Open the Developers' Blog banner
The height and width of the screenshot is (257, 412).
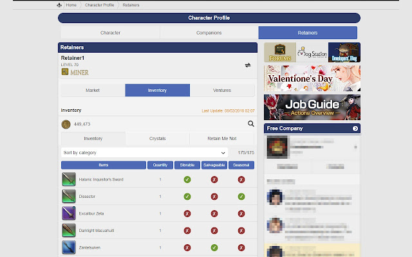click(344, 53)
